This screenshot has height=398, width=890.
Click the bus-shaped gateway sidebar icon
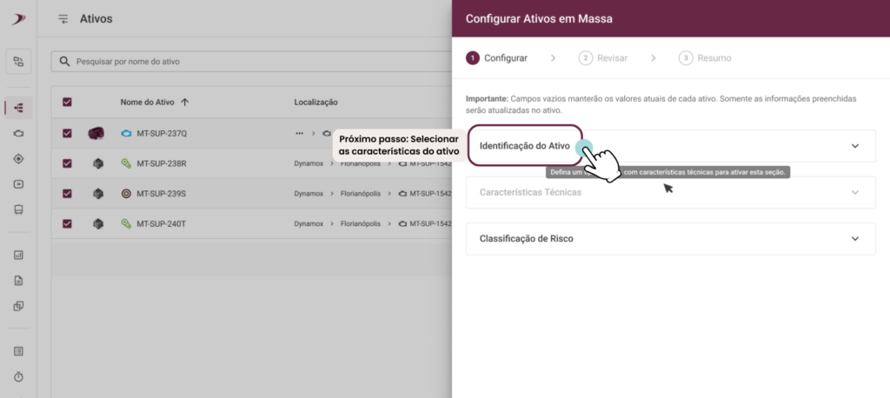[18, 209]
